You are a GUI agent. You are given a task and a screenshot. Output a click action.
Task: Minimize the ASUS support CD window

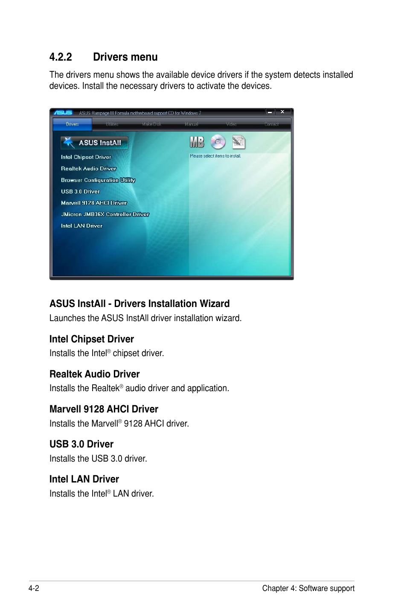pos(270,112)
